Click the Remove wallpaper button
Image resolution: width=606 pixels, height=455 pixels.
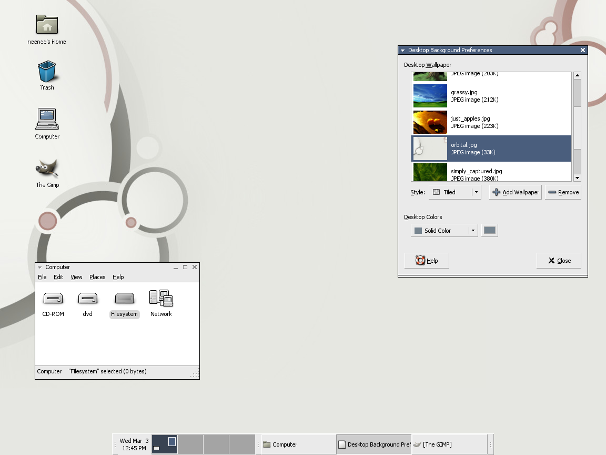tap(563, 192)
